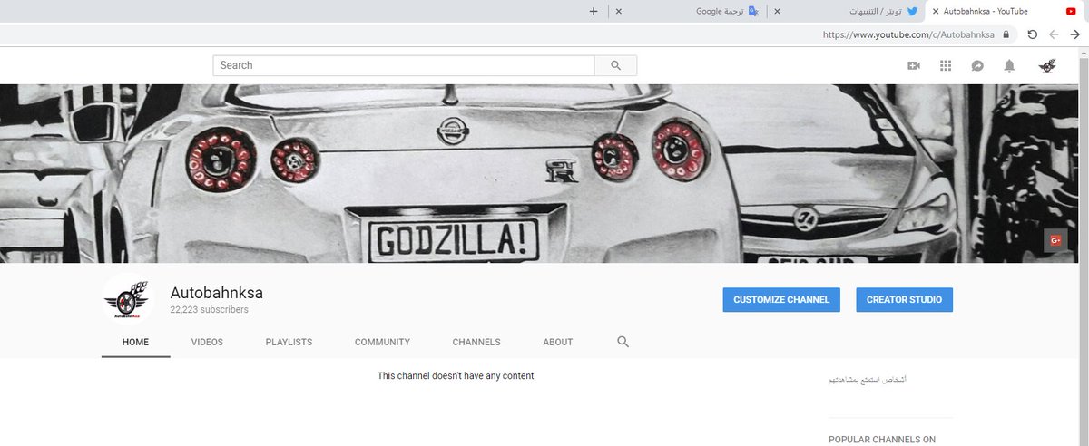
Task: Select the About channel tab
Action: tap(558, 343)
